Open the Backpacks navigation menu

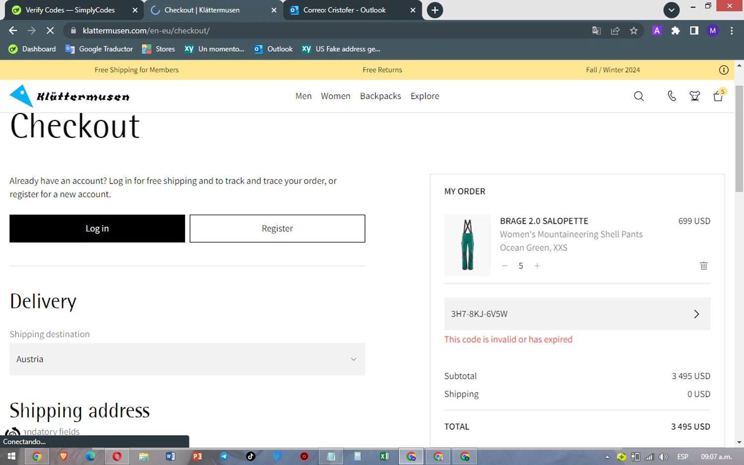click(380, 96)
